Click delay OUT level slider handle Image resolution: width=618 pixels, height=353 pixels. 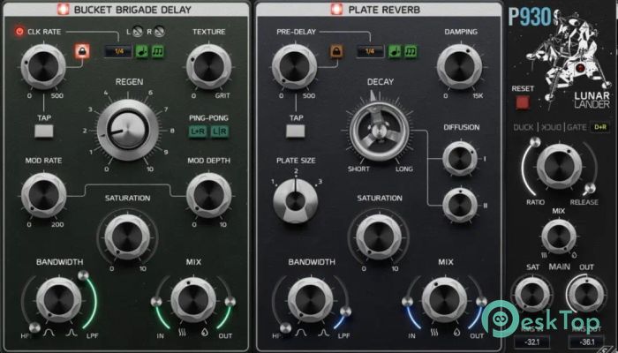point(230,302)
